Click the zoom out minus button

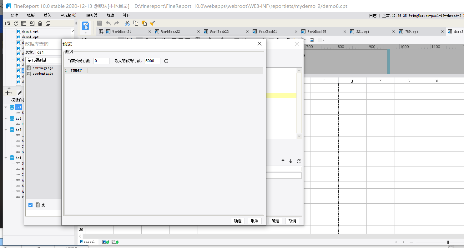click(411, 242)
